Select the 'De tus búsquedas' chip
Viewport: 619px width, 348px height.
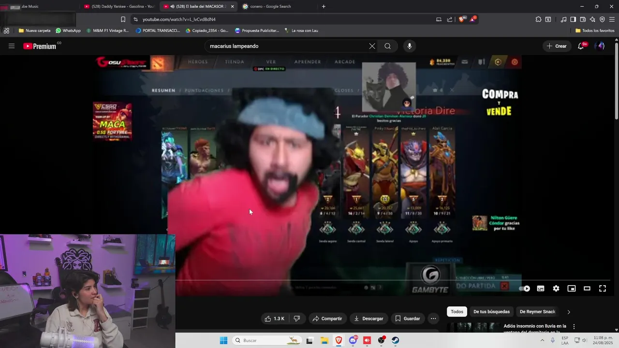click(491, 312)
